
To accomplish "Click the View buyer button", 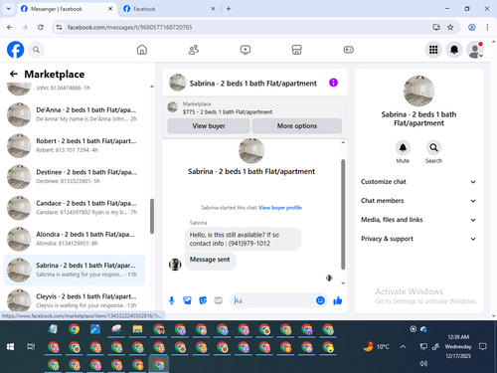I will pyautogui.click(x=209, y=126).
